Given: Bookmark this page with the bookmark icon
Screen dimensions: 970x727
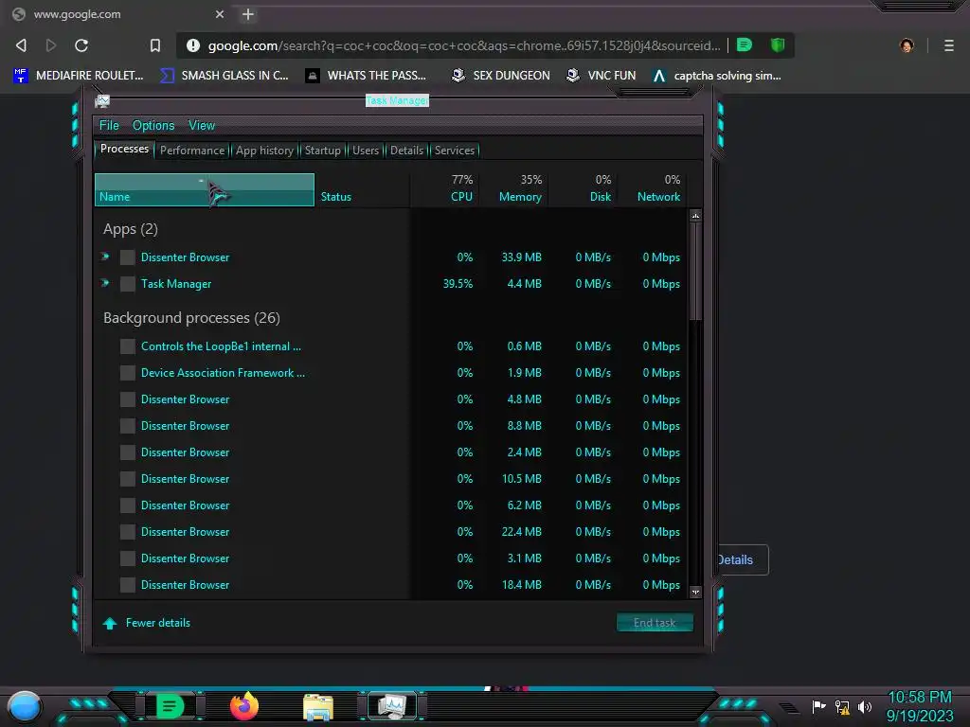Looking at the screenshot, I should [x=155, y=45].
